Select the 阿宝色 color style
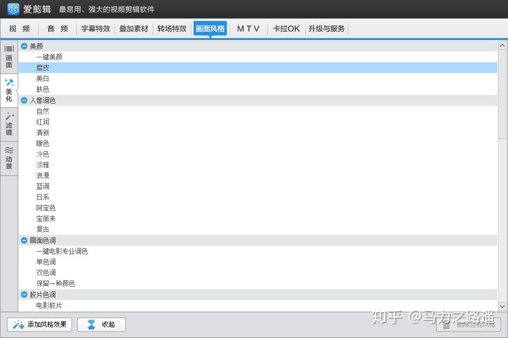This screenshot has height=338, width=508. [46, 208]
